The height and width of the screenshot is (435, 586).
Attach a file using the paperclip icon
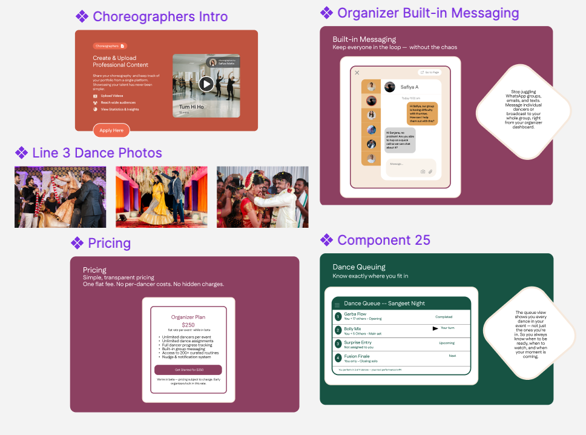click(x=430, y=171)
